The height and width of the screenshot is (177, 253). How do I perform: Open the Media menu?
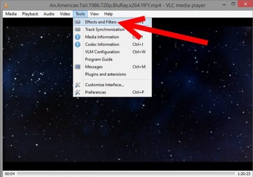(11, 14)
